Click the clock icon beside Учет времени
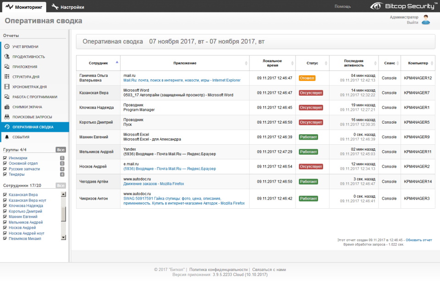Image resolution: width=440 pixels, height=282 pixels. pyautogui.click(x=7, y=47)
